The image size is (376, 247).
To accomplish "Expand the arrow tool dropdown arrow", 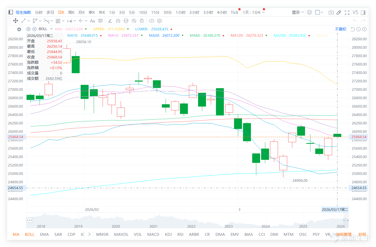I will 86,21.
